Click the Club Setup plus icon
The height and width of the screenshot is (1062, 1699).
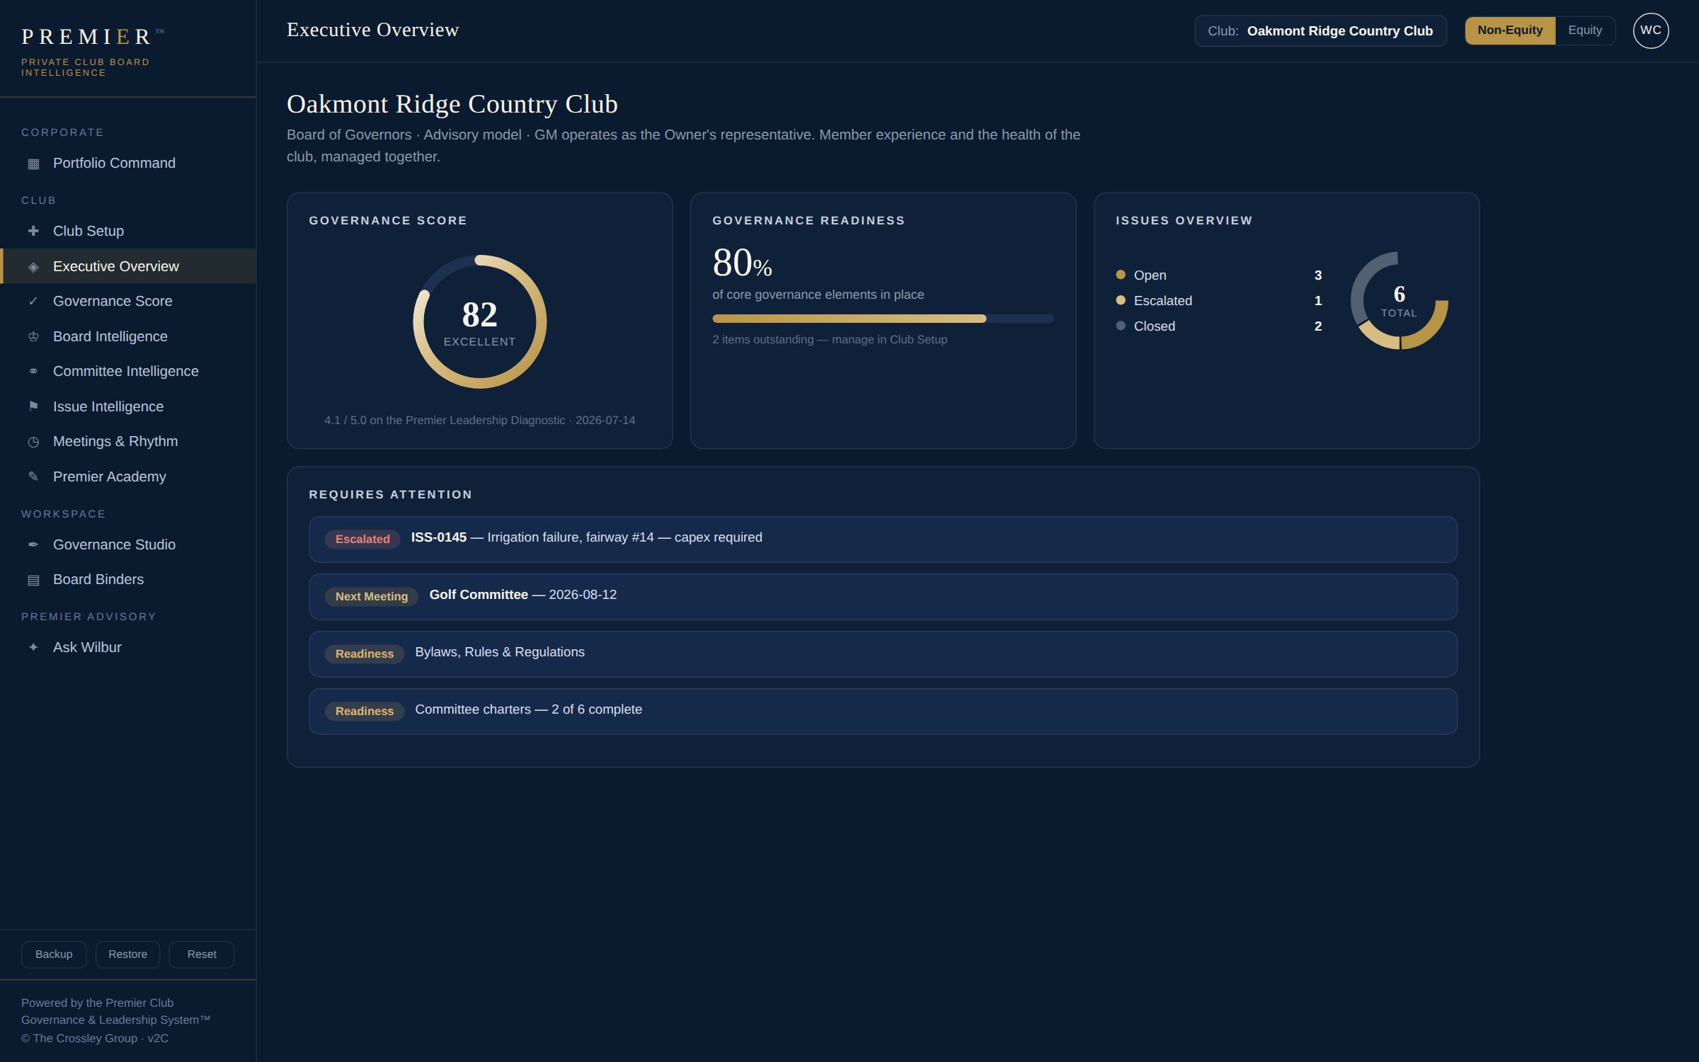tap(33, 231)
